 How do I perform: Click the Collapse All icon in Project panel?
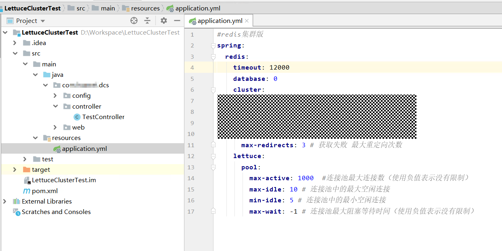pos(147,21)
